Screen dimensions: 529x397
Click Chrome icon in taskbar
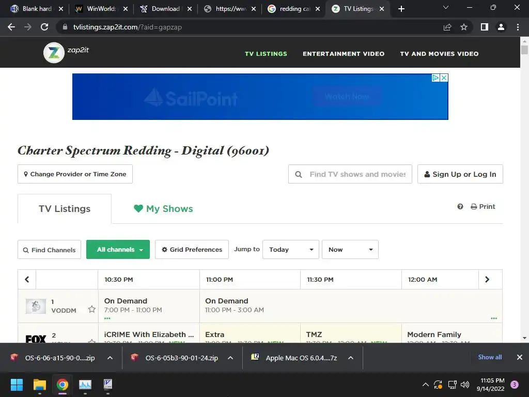(63, 385)
